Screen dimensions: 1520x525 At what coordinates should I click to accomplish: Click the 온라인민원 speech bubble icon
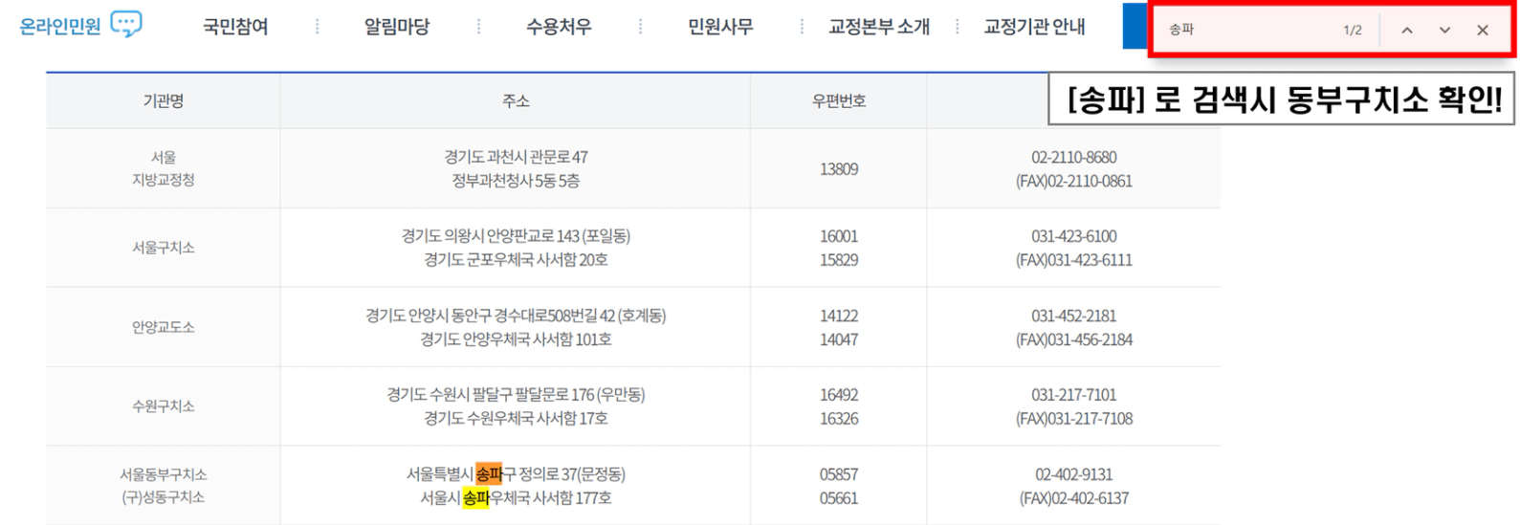coord(126,25)
